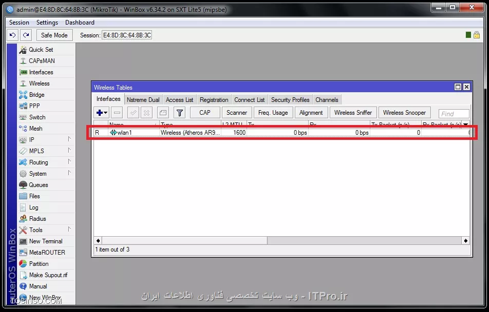
Task: Click the horizontal scrollbar left arrow
Action: click(x=98, y=240)
